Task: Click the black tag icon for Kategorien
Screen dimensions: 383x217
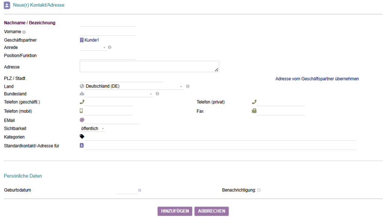Action: 82,137
